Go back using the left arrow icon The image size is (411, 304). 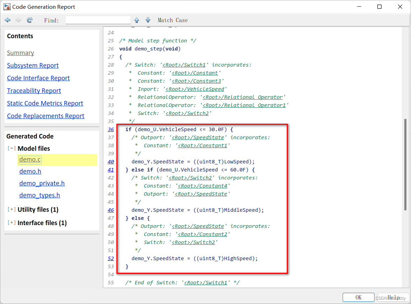[8, 20]
